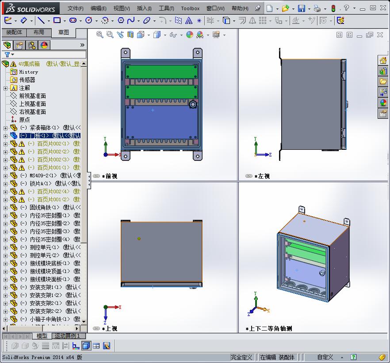Image resolution: width=390 pixels, height=363 pixels.
Task: Select the Circle sketch tool
Action: tap(89, 20)
